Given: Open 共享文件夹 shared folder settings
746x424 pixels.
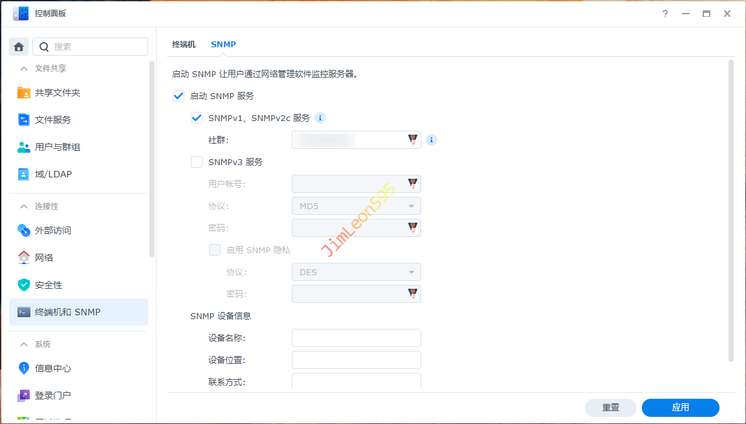Looking at the screenshot, I should click(x=57, y=93).
